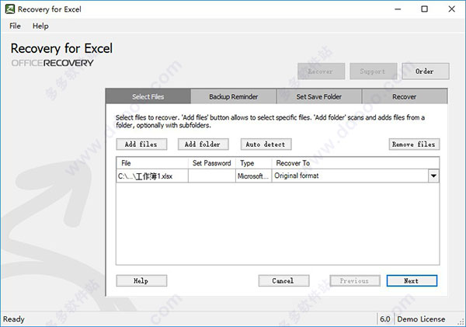Click the greyed-out Recover button at top

(321, 71)
